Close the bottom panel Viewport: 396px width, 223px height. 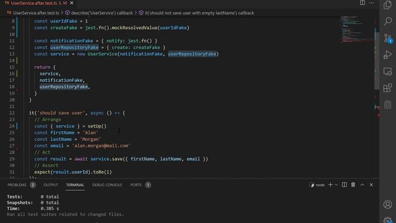click(x=371, y=185)
